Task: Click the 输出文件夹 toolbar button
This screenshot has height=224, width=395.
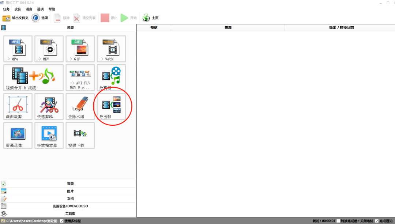Action: pyautogui.click(x=15, y=18)
